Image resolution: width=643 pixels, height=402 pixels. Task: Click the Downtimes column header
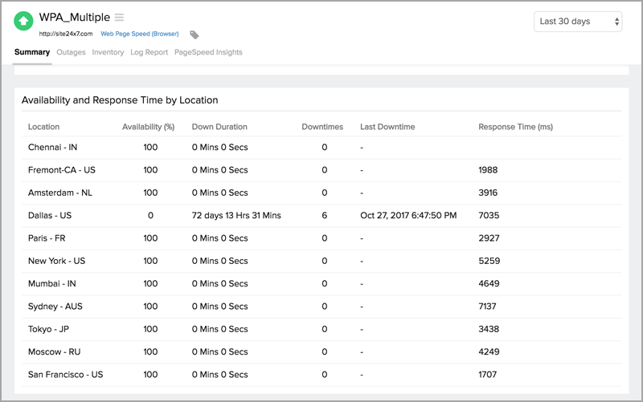click(322, 127)
